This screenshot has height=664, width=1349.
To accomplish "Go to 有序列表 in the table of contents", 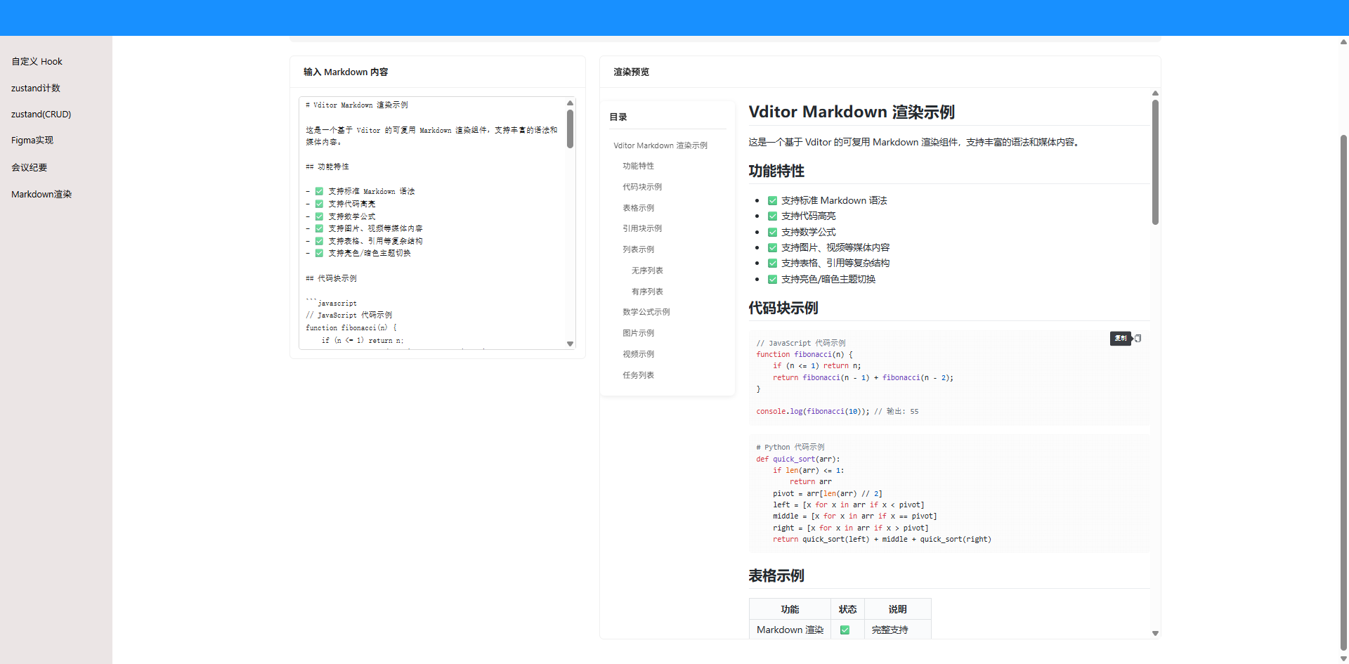I will (647, 292).
